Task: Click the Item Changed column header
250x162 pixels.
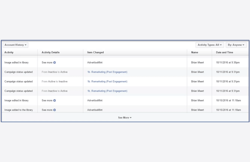Action: (95, 52)
